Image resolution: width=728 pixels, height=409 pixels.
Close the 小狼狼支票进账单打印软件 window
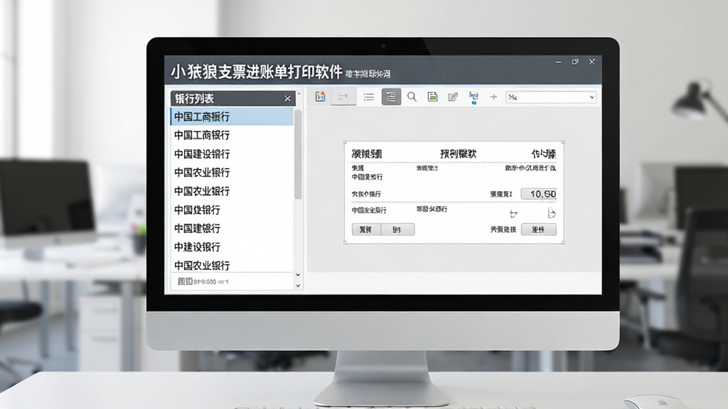tap(592, 62)
